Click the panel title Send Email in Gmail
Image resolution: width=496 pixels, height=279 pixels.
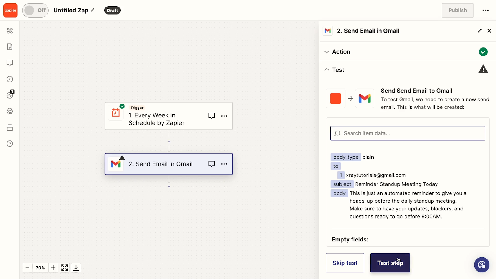[x=368, y=31]
